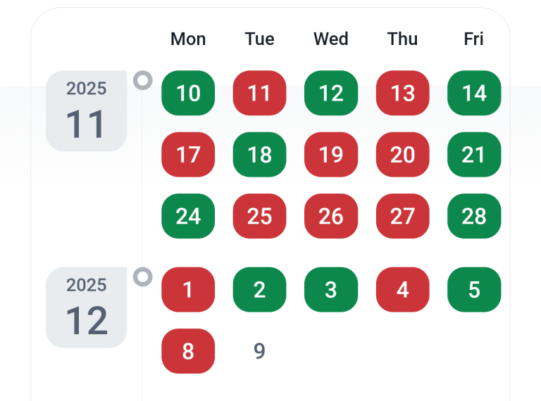
Task: Open green day 12 in November
Action: [x=331, y=93]
